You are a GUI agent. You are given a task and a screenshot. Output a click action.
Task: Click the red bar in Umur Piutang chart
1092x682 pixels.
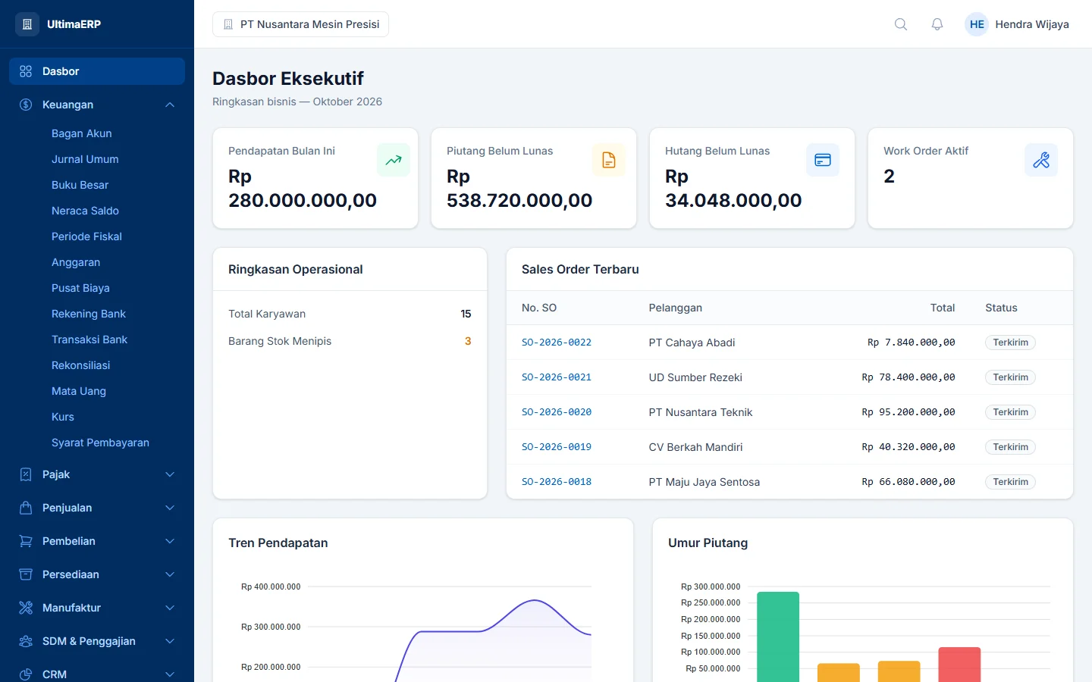[959, 665]
